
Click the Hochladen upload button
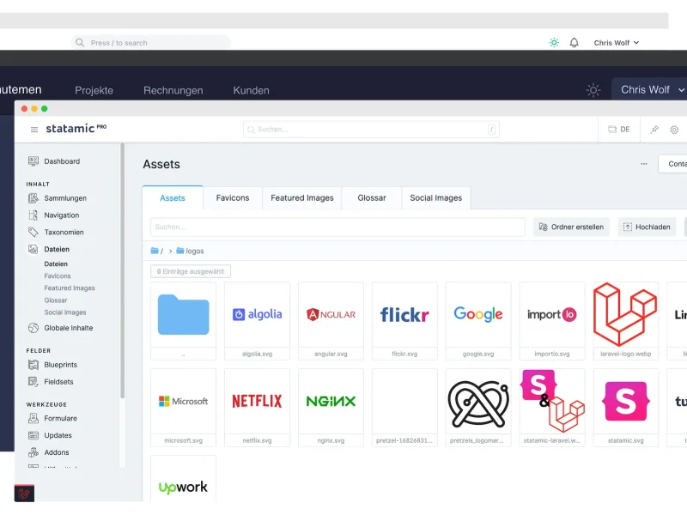click(646, 227)
